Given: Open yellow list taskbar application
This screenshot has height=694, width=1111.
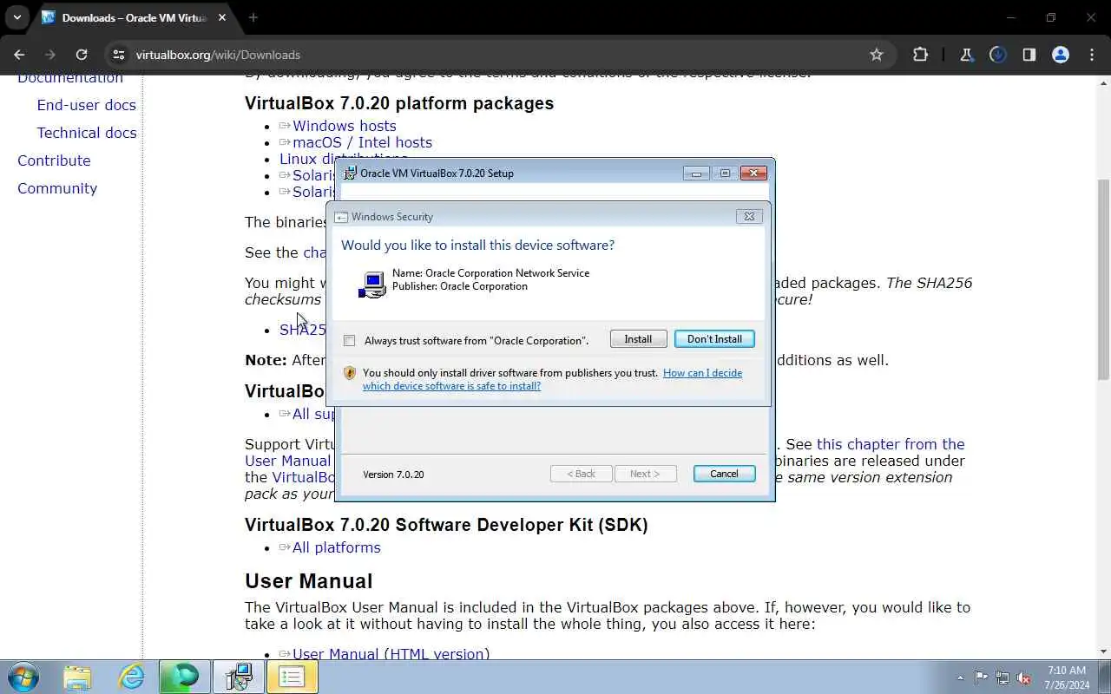Looking at the screenshot, I should 292,677.
